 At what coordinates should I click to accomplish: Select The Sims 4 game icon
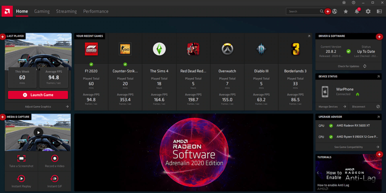159,49
